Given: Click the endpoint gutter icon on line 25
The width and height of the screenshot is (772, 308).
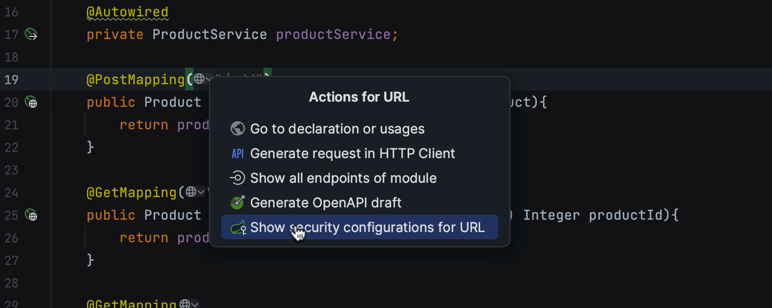Looking at the screenshot, I should point(31,216).
